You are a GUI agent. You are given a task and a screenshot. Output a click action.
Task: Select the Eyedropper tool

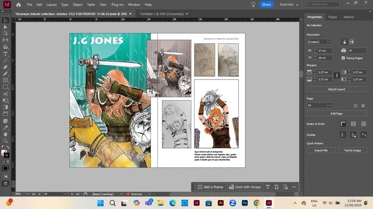click(x=5, y=127)
